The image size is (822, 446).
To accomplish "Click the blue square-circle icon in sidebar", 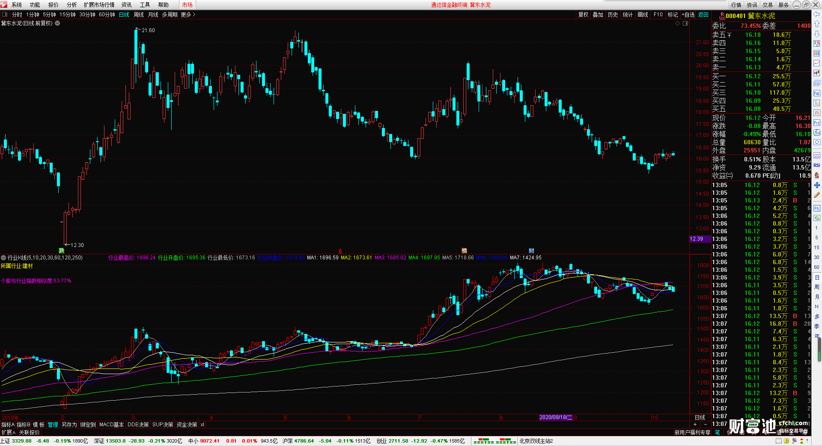I will 817,142.
